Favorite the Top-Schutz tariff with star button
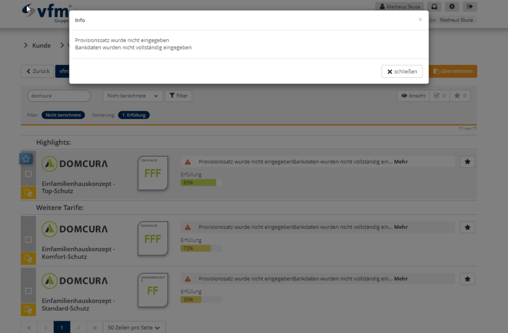Screen dimensions: 508x333 pyautogui.click(x=467, y=162)
